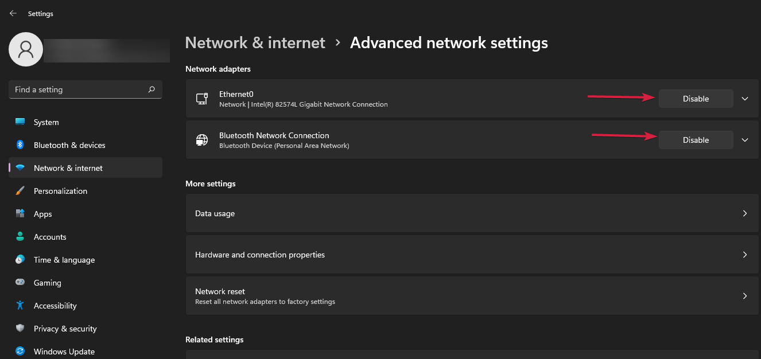Screen dimensions: 761x359
Task: Click the Windows Update sync icon
Action: click(x=20, y=352)
